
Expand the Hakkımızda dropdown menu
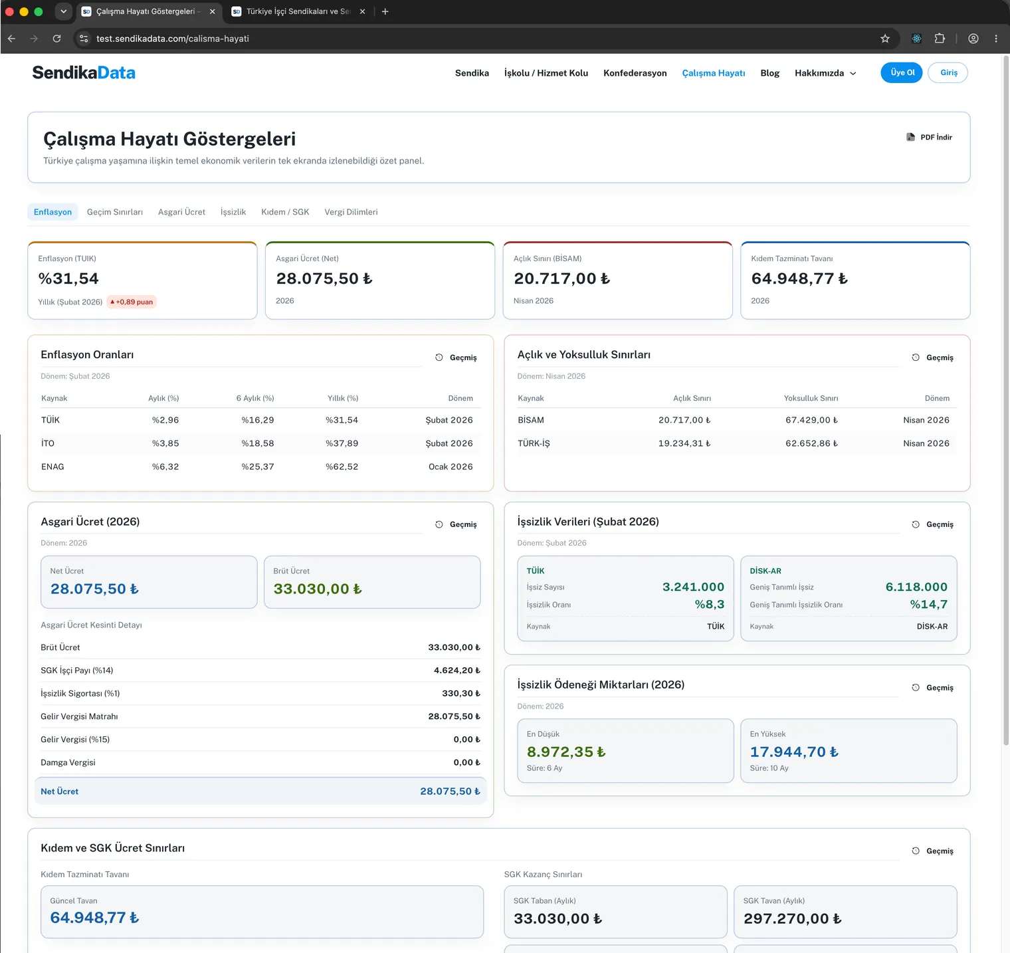pos(825,73)
